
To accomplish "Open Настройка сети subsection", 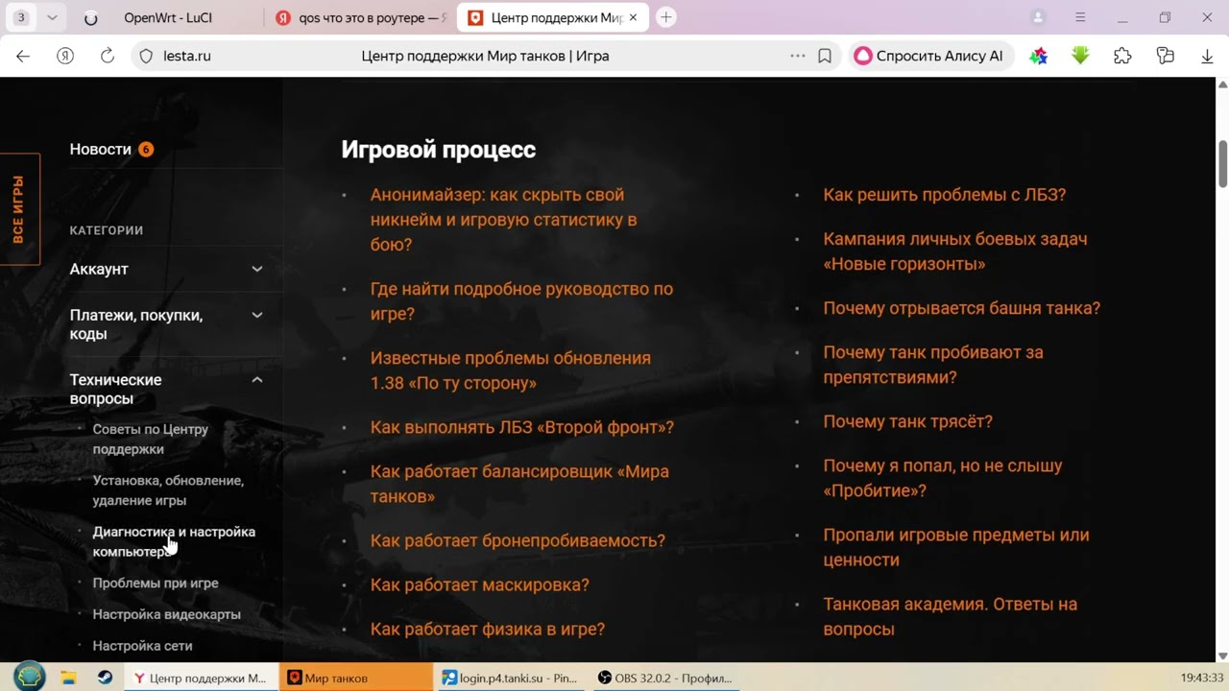I will click(142, 646).
